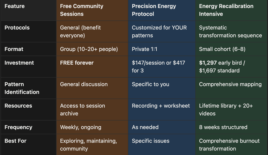Select the "Frequency" row label
This screenshot has height=155, width=268.
click(18, 127)
